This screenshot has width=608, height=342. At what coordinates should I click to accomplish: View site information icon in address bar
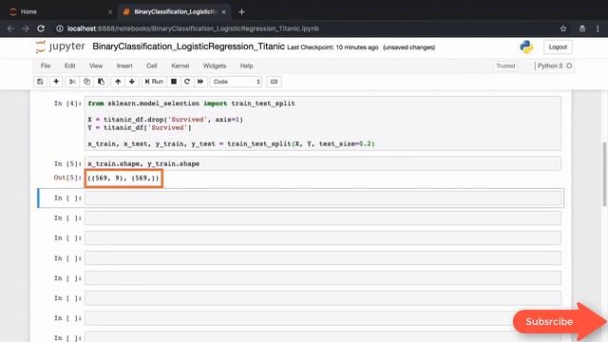pyautogui.click(x=60, y=28)
